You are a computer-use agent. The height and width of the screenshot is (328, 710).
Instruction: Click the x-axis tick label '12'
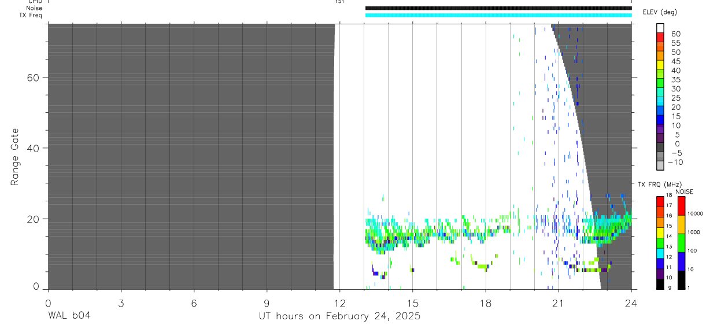(339, 303)
